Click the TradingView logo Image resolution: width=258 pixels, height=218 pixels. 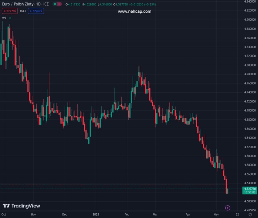pos(21,206)
